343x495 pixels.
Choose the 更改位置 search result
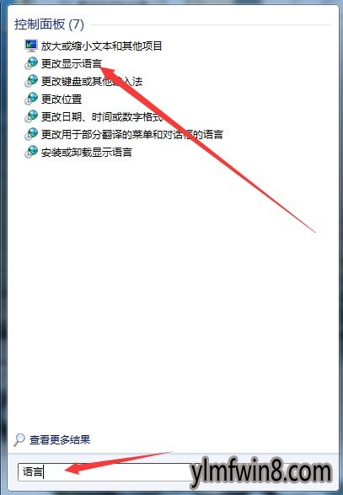[62, 99]
